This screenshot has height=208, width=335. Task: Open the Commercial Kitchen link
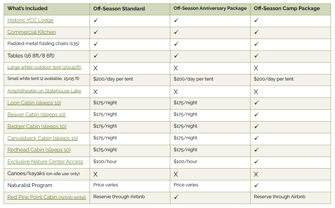[x=31, y=32]
